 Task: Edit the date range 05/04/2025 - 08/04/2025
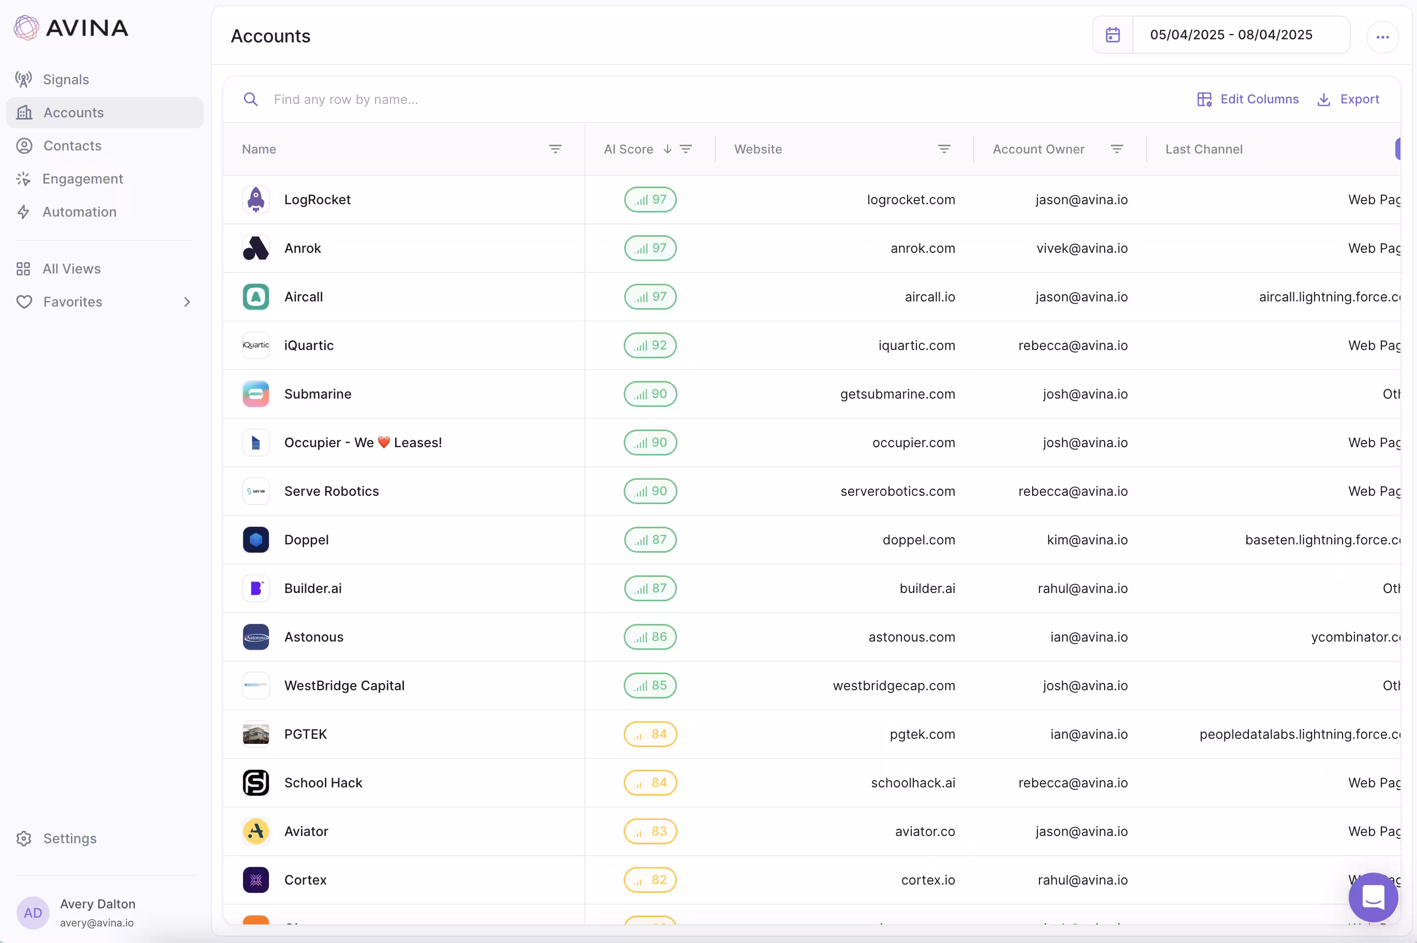pos(1231,35)
